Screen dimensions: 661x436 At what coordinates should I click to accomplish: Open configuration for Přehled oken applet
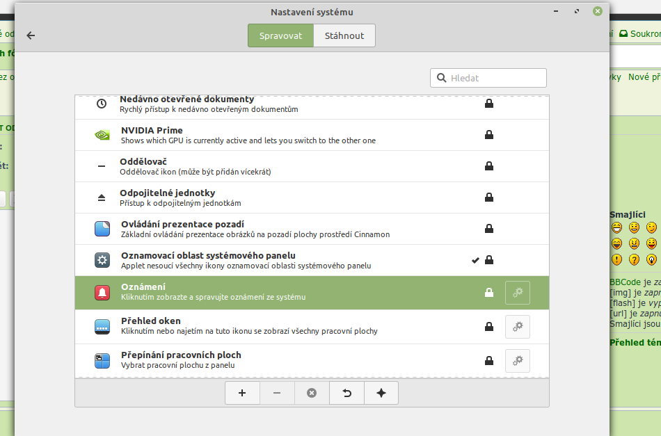(517, 326)
